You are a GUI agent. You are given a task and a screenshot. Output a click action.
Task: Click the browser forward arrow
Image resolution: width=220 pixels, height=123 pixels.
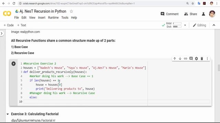point(9,3)
